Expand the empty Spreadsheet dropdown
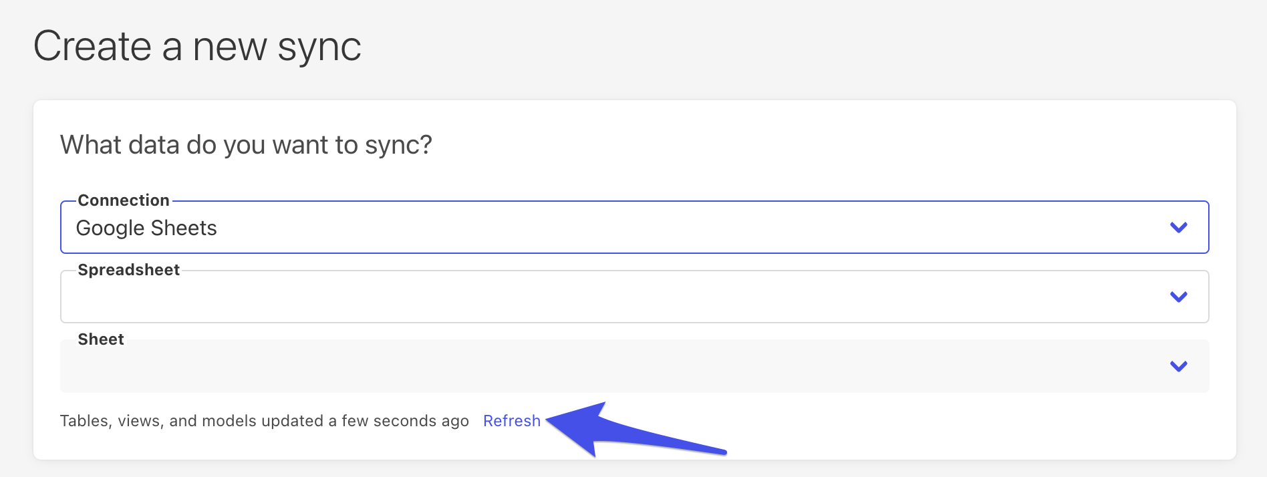The image size is (1267, 477). coord(601,297)
